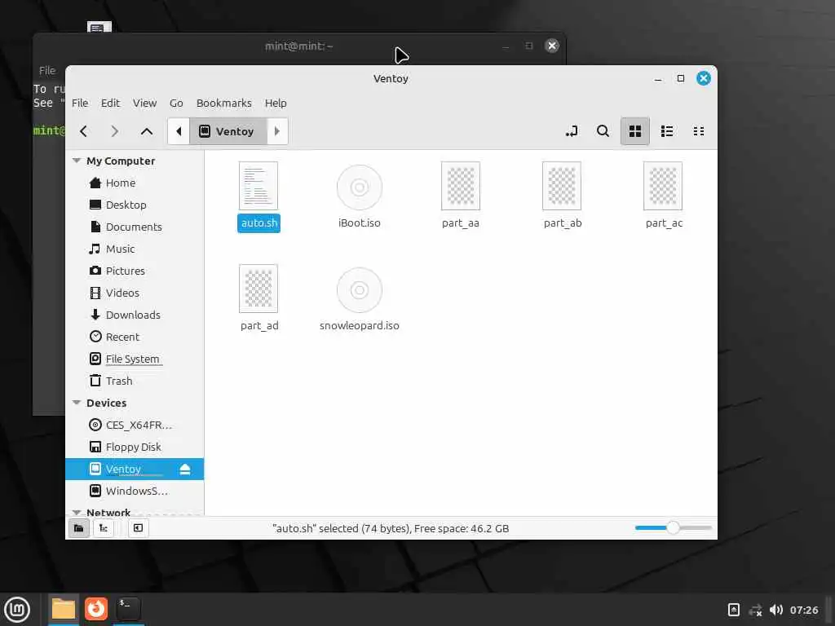Open Downloads in the sidebar
Screen dimensions: 835x626
tap(133, 315)
